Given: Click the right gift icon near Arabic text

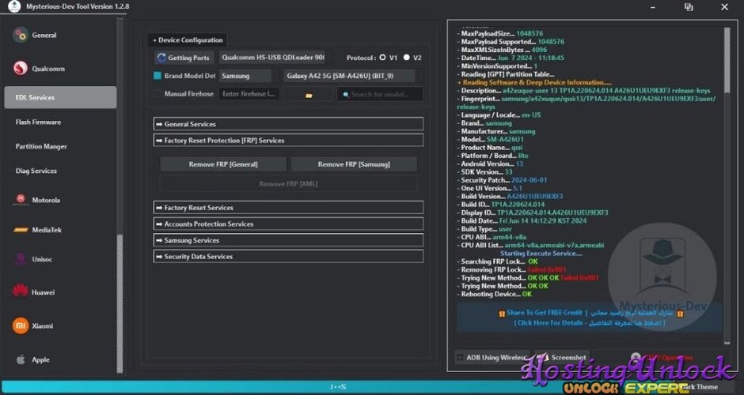Looking at the screenshot, I should (x=680, y=313).
